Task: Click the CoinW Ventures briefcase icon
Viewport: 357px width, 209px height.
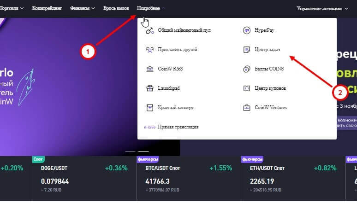Action: [246, 107]
